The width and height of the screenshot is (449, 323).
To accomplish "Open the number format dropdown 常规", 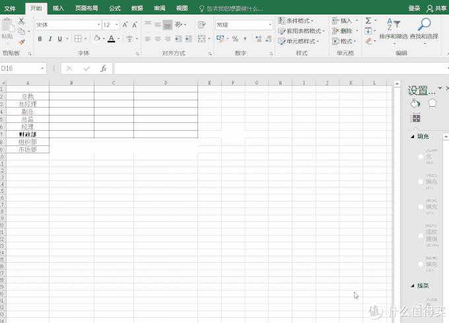I will [x=270, y=25].
